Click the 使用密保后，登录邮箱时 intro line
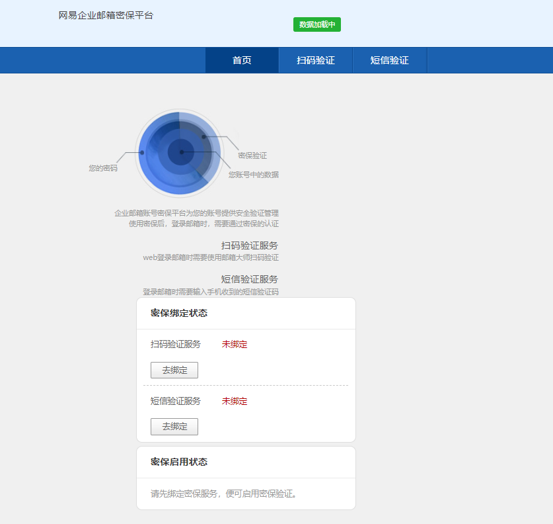This screenshot has height=524, width=553. pyautogui.click(x=204, y=224)
